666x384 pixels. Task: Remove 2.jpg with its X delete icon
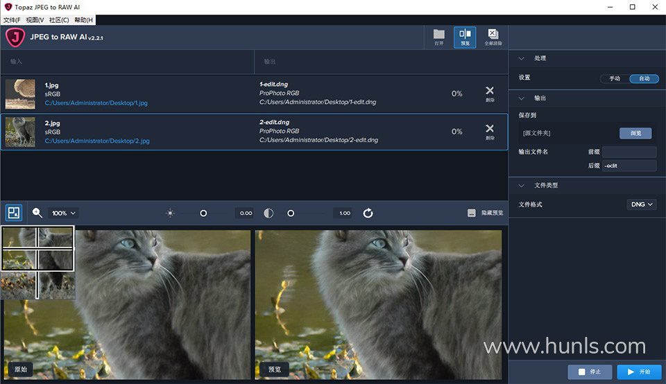pos(490,131)
